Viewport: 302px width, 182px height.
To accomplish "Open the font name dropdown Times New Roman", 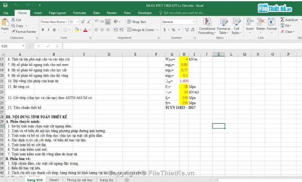I will 67,22.
